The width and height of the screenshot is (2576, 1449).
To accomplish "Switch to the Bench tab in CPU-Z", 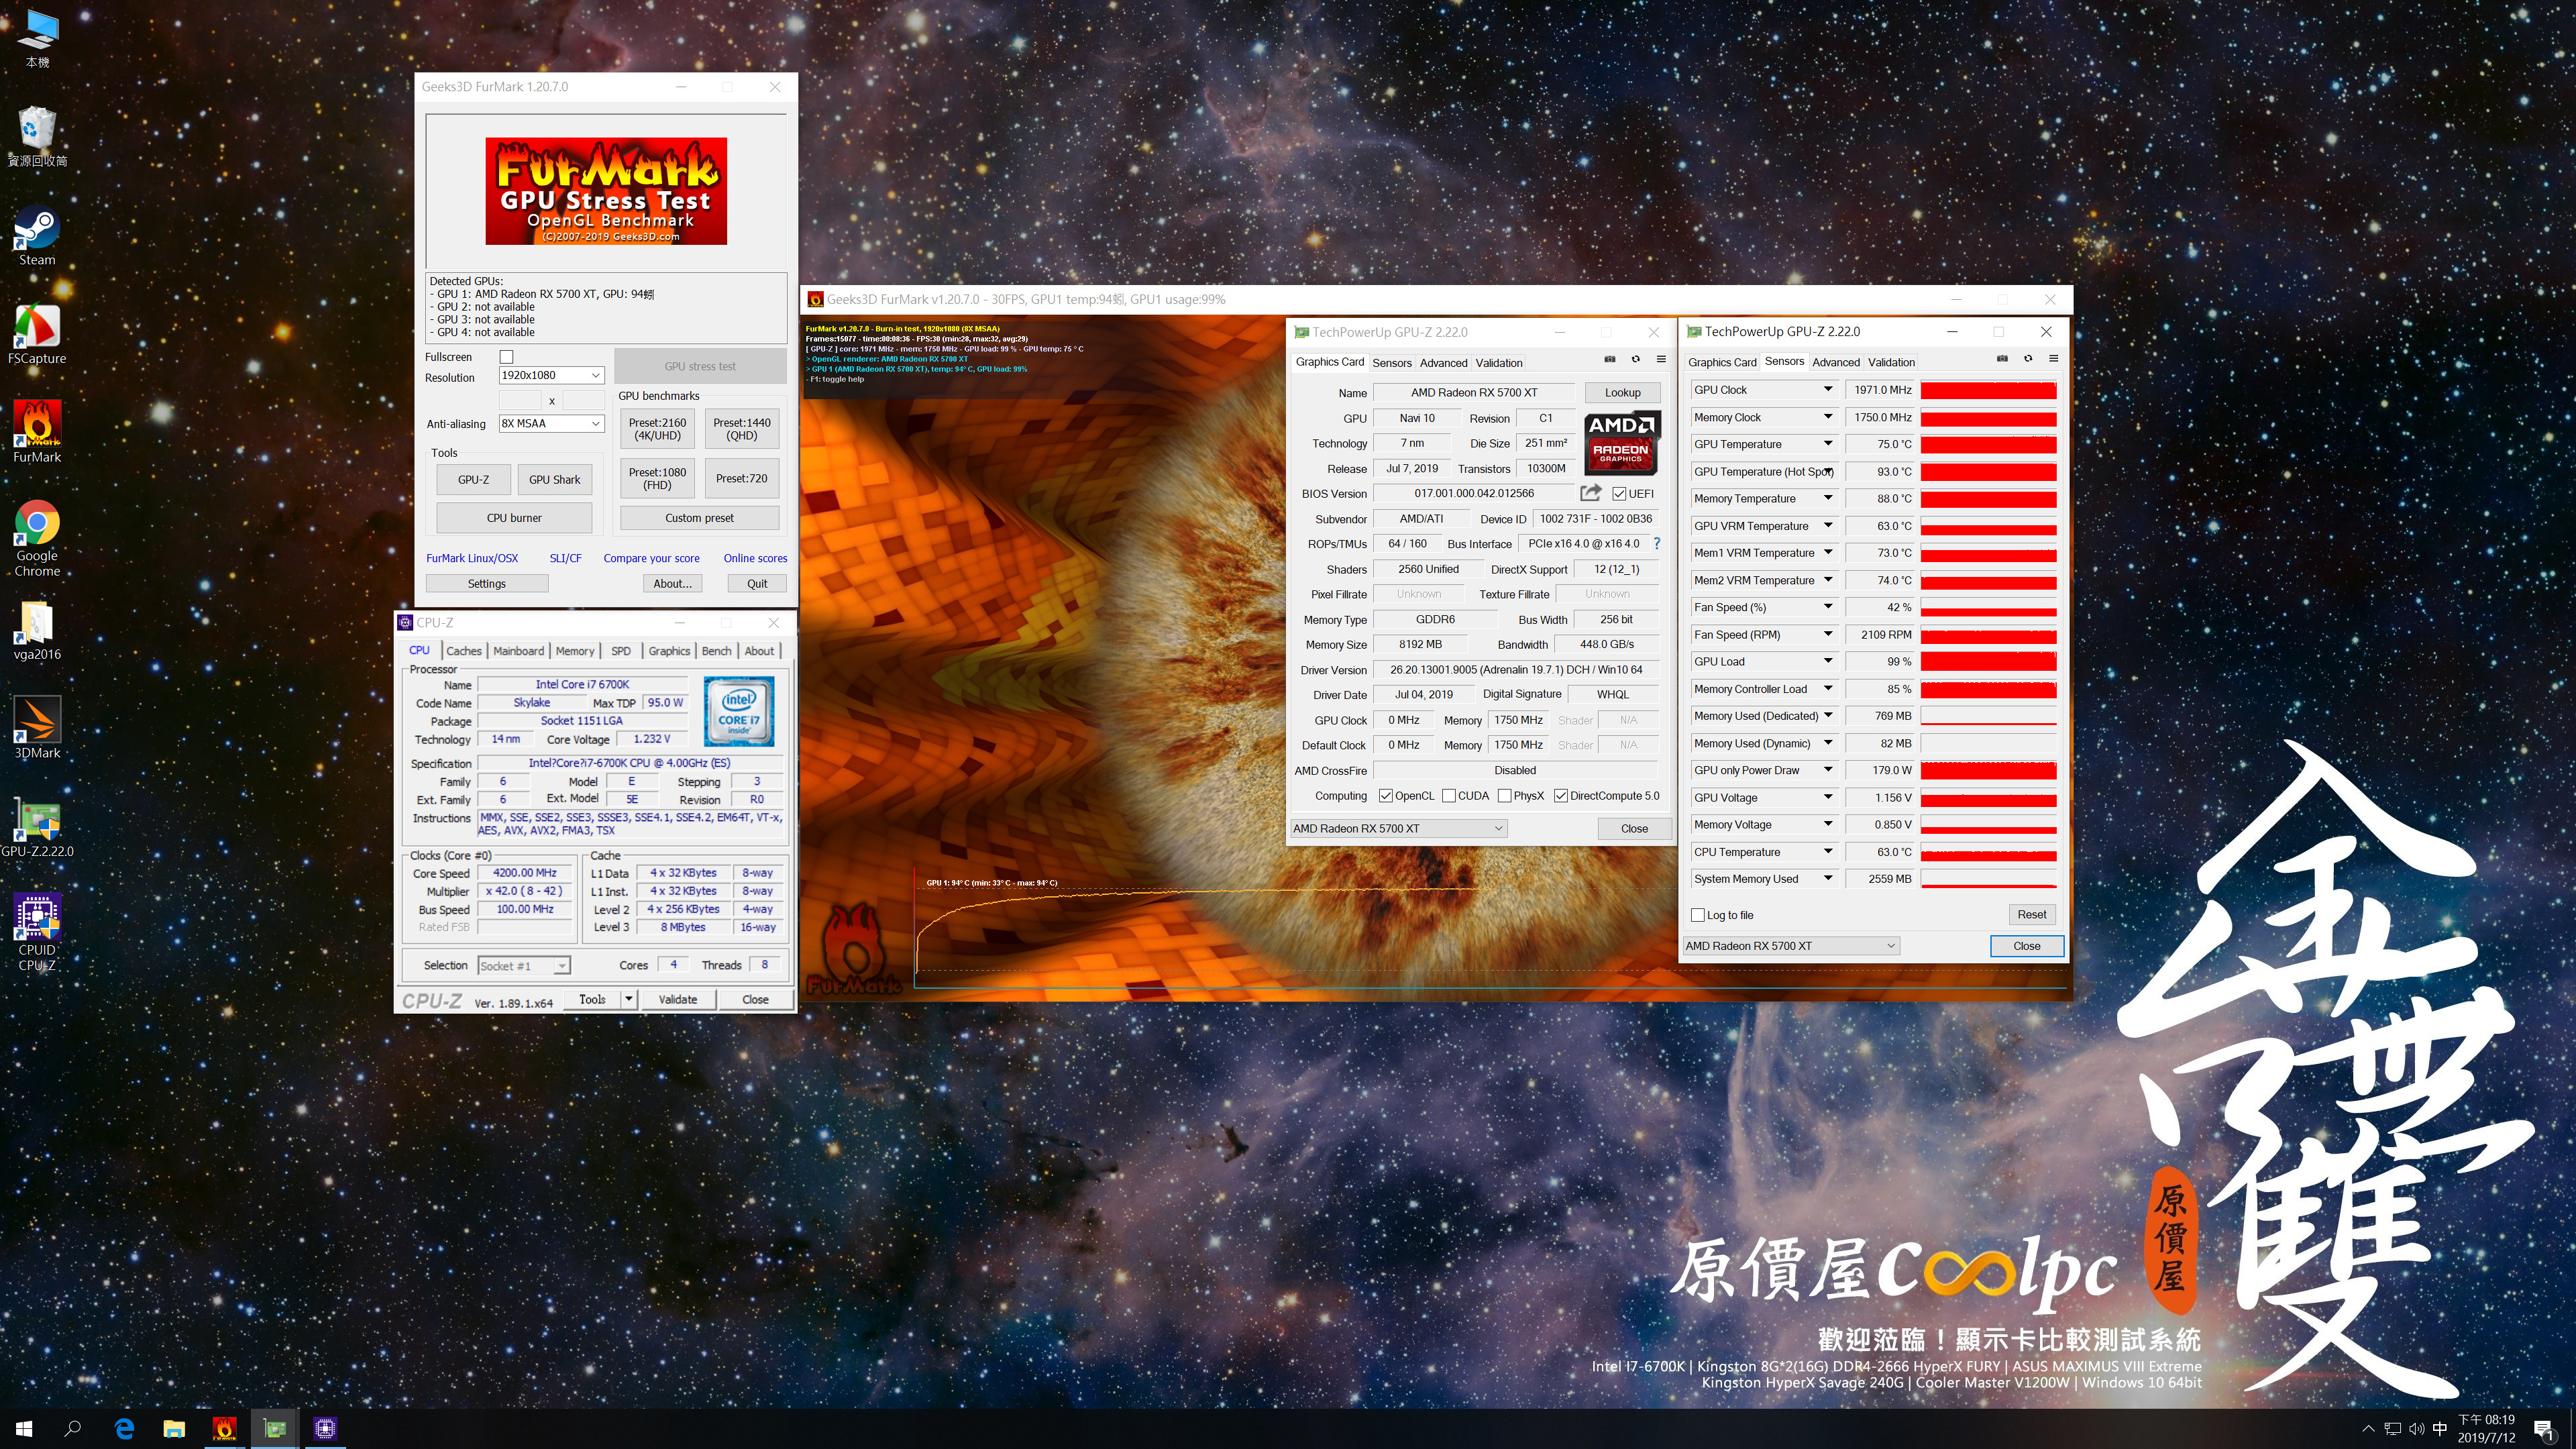I will click(x=716, y=651).
